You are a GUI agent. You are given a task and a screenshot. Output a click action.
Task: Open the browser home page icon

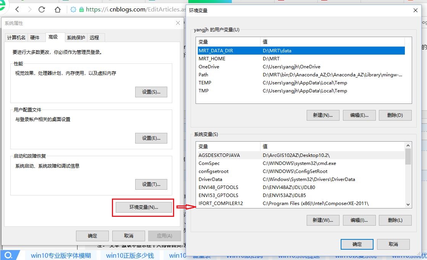57,10
